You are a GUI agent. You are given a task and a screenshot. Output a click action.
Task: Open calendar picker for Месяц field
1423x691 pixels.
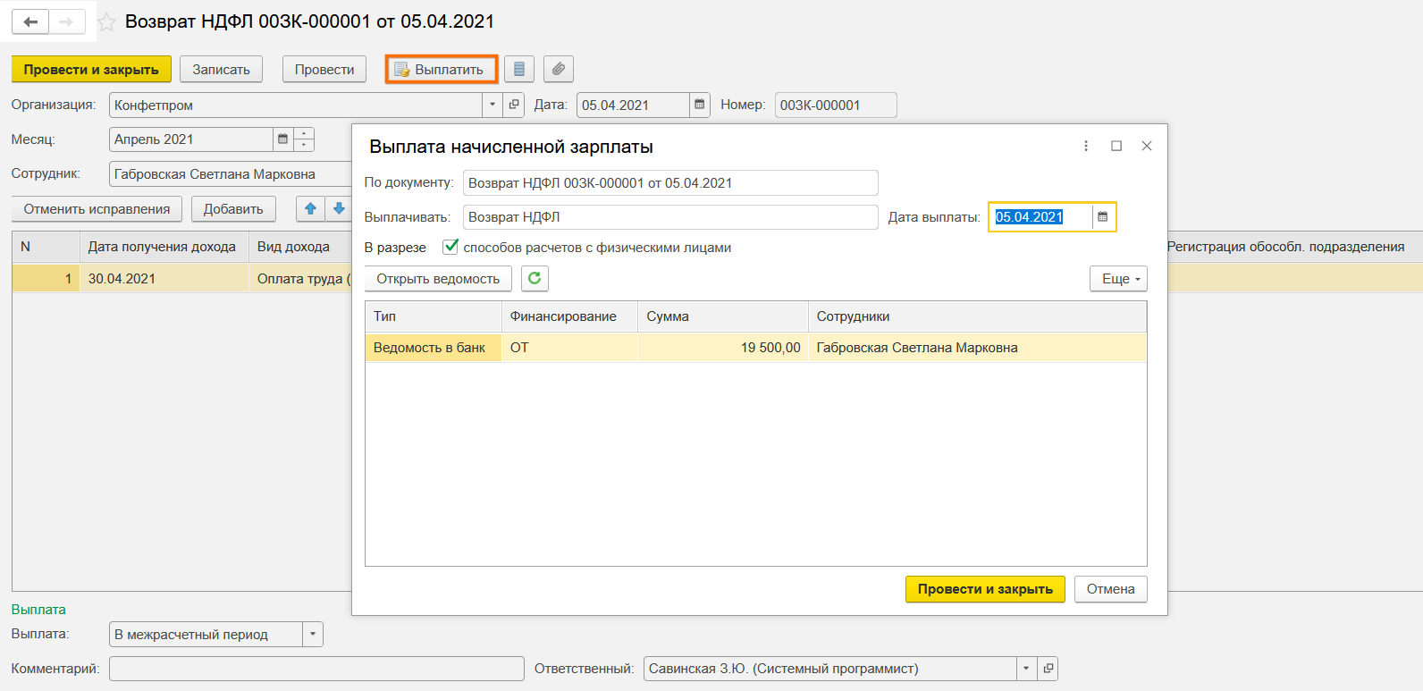pyautogui.click(x=282, y=139)
